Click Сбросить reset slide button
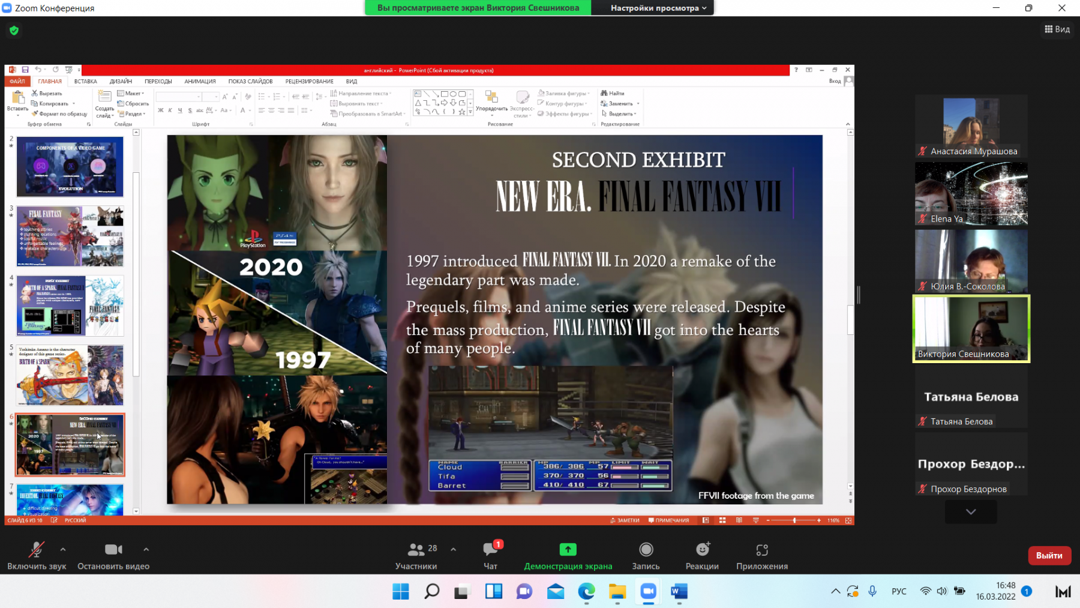Image resolution: width=1080 pixels, height=608 pixels. point(133,103)
